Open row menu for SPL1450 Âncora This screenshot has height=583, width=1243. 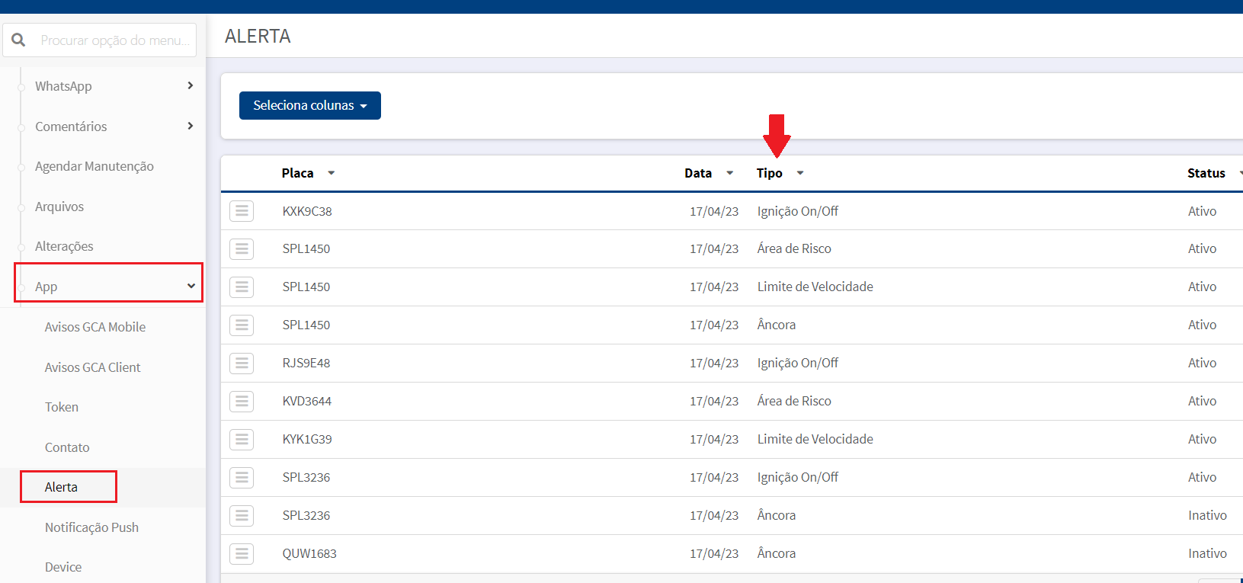point(242,325)
